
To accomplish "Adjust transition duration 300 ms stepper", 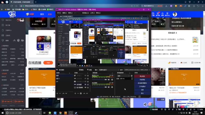I will coord(132,79).
